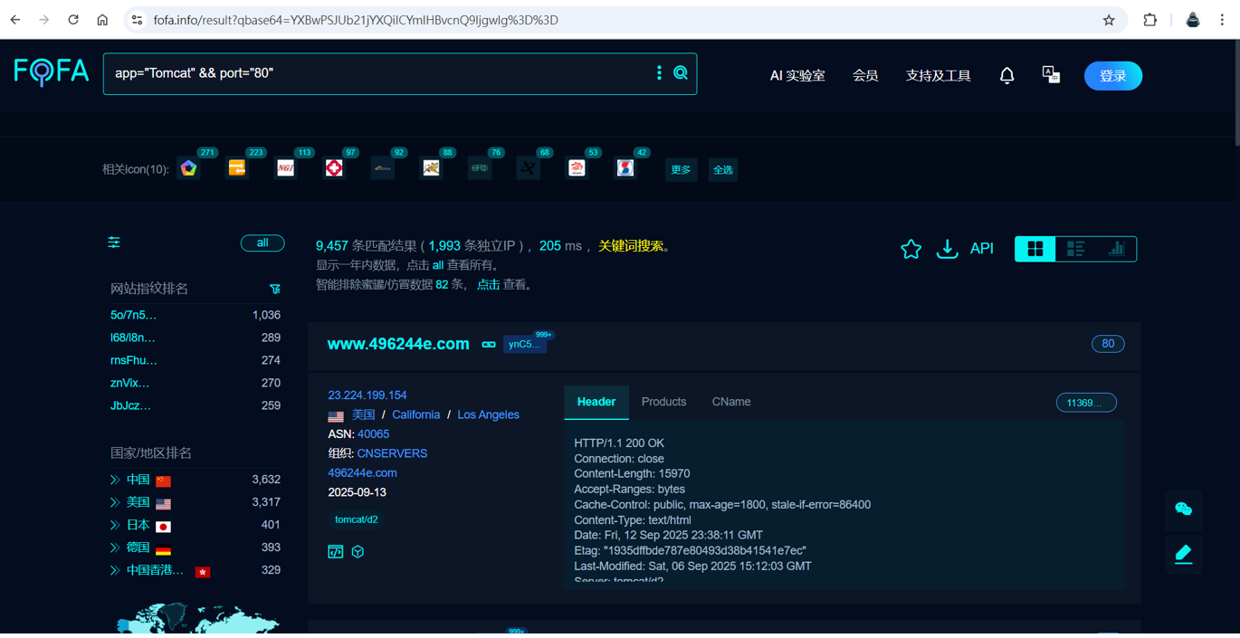Image resolution: width=1240 pixels, height=638 pixels.
Task: Click 更多 to show more icons
Action: point(681,169)
